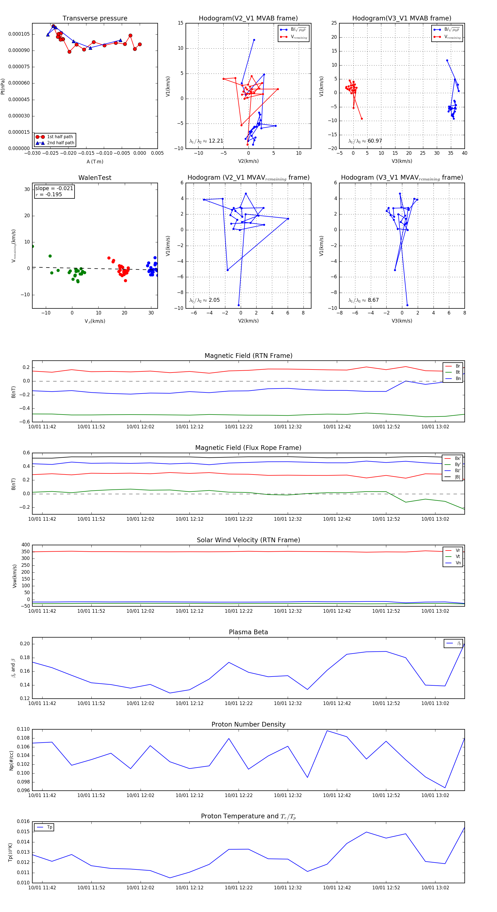Click the 'Pt(nPa)' y-axis label
This screenshot has height=912, width=497.
click(x=3, y=86)
